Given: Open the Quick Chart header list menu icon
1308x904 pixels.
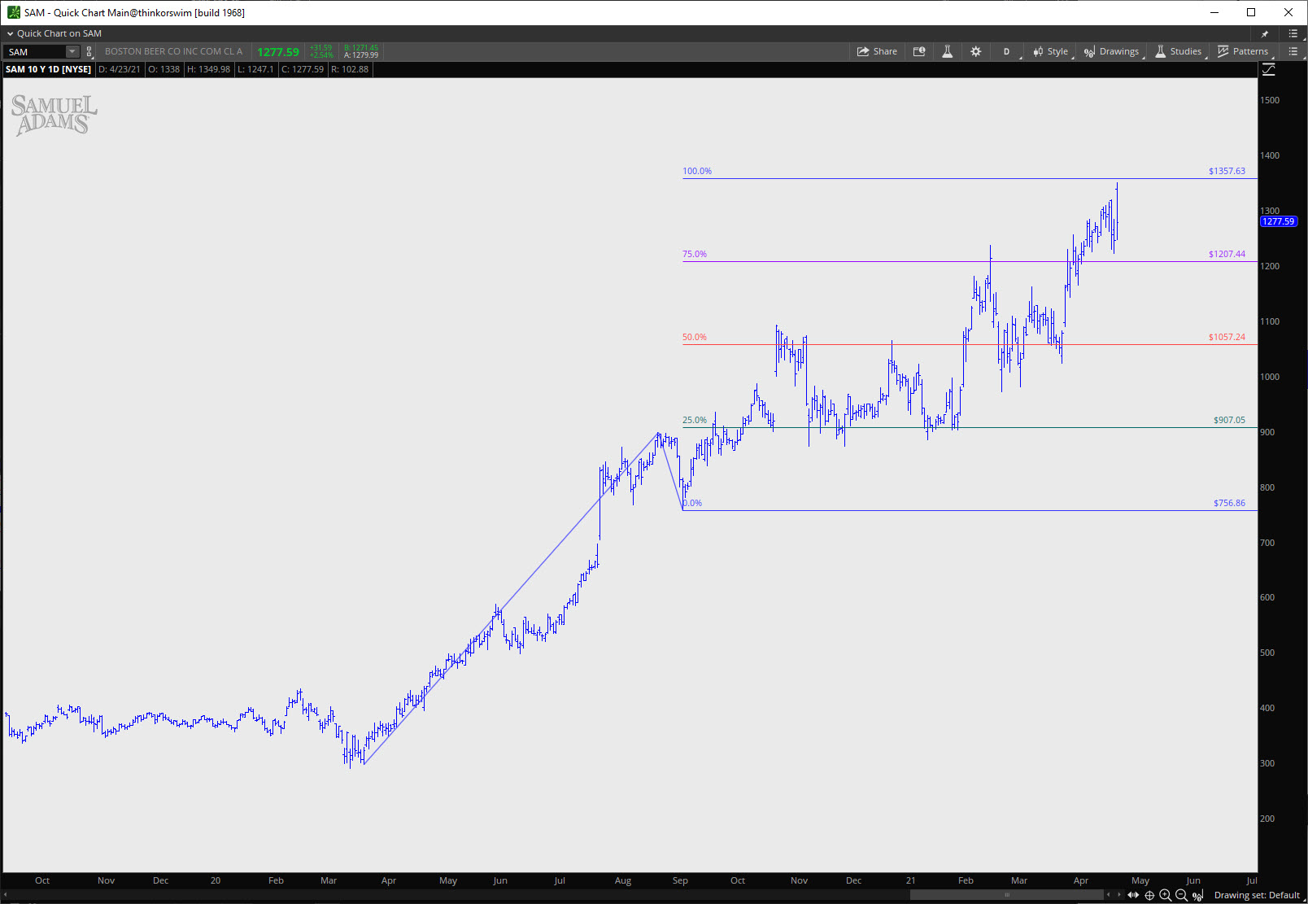Looking at the screenshot, I should coord(1293,33).
